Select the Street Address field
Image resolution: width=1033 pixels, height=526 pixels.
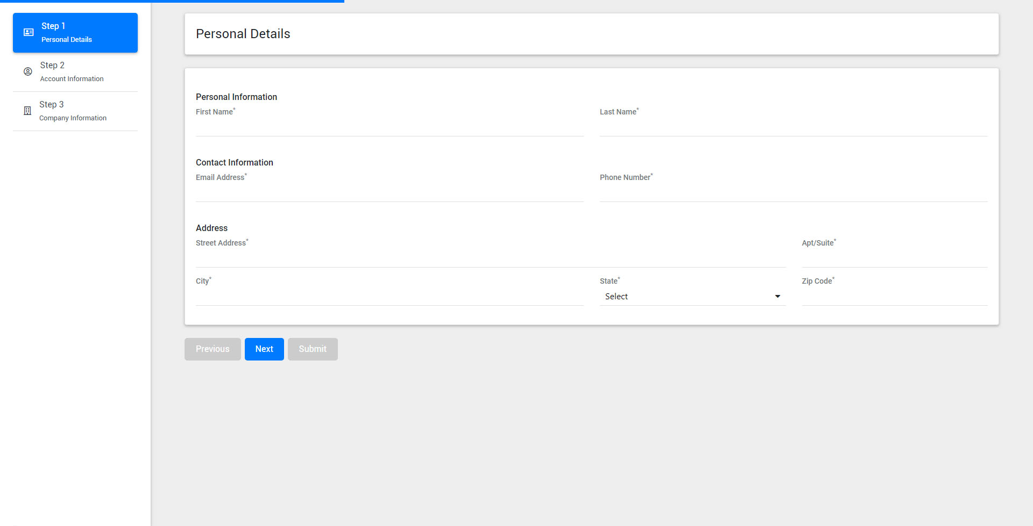[491, 258]
